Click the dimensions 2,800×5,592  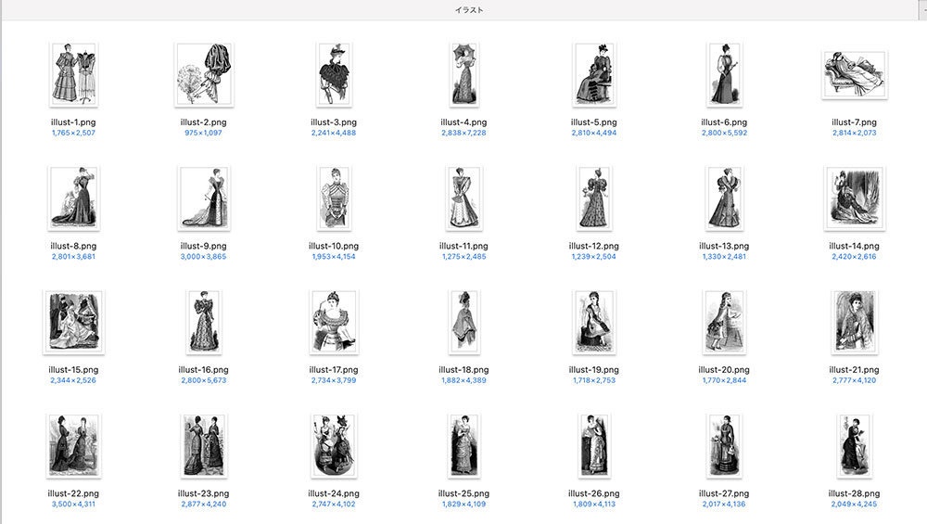(x=724, y=133)
